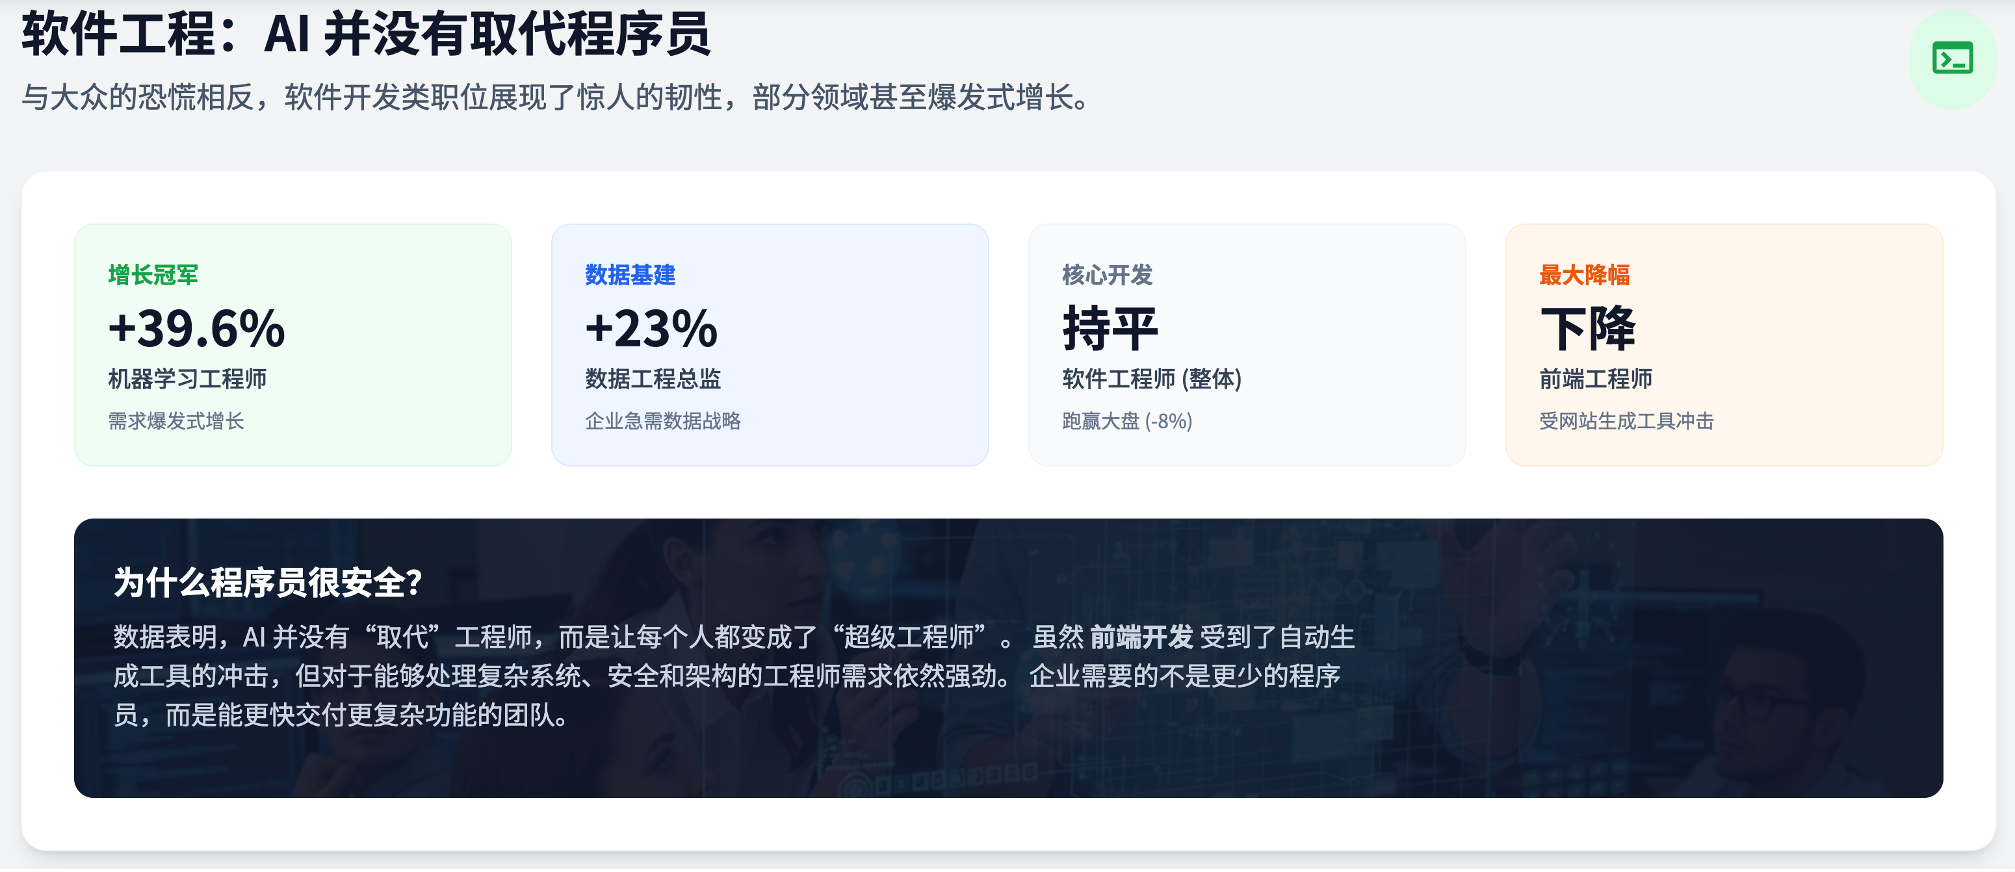Image resolution: width=2015 pixels, height=872 pixels.
Task: Click the 软件工程师 (整体) job title
Action: click(1151, 379)
